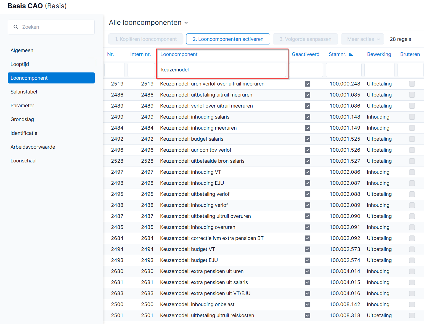Viewport: 424px width, 324px height.
Task: Toggle Bruteren checkbox for uurloon tbv verlof row
Action: pos(412,150)
